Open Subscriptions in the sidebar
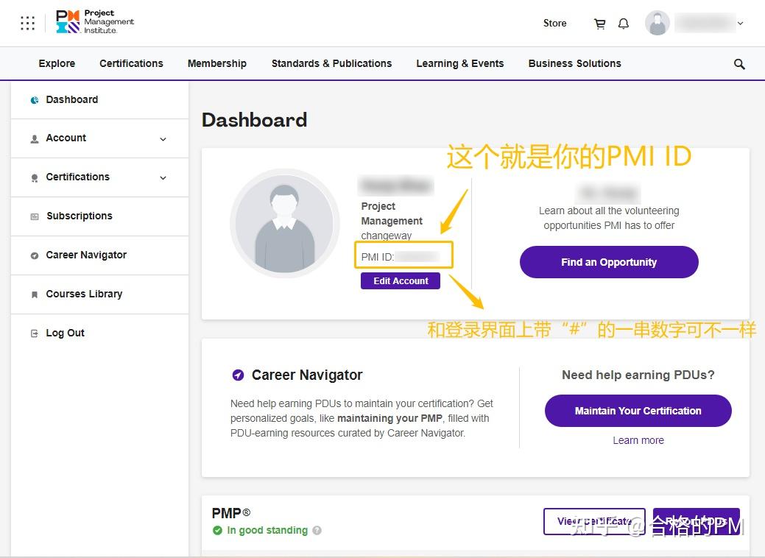Viewport: 765px width, 558px height. 99,216
